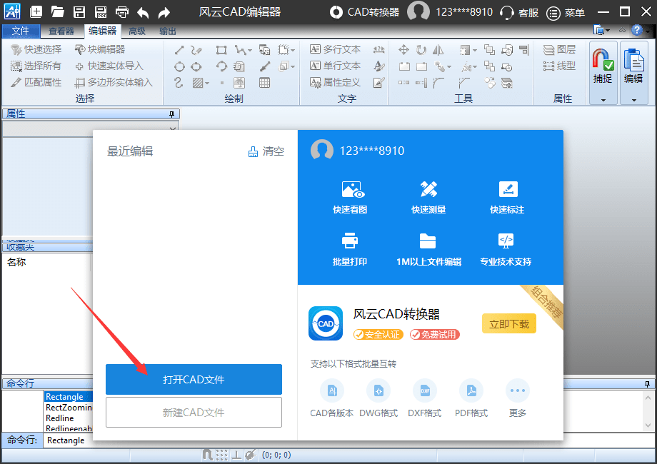Click the table grid icon in 绘制

(264, 83)
